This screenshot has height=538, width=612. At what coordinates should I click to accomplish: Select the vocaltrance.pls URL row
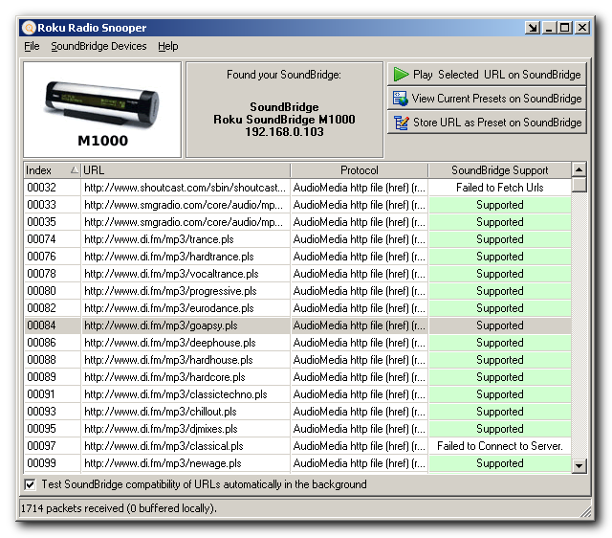point(297,274)
